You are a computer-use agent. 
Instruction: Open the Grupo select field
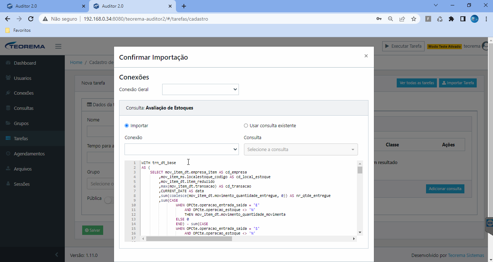(x=100, y=184)
